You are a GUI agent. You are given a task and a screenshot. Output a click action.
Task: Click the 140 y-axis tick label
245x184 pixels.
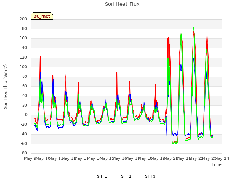(23, 48)
